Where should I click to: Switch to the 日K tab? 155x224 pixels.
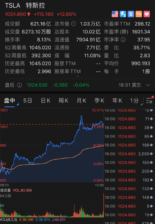46,101
